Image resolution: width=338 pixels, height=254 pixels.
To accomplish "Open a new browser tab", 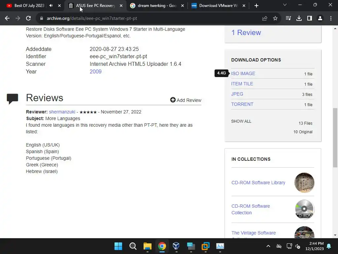I will click(256, 6).
